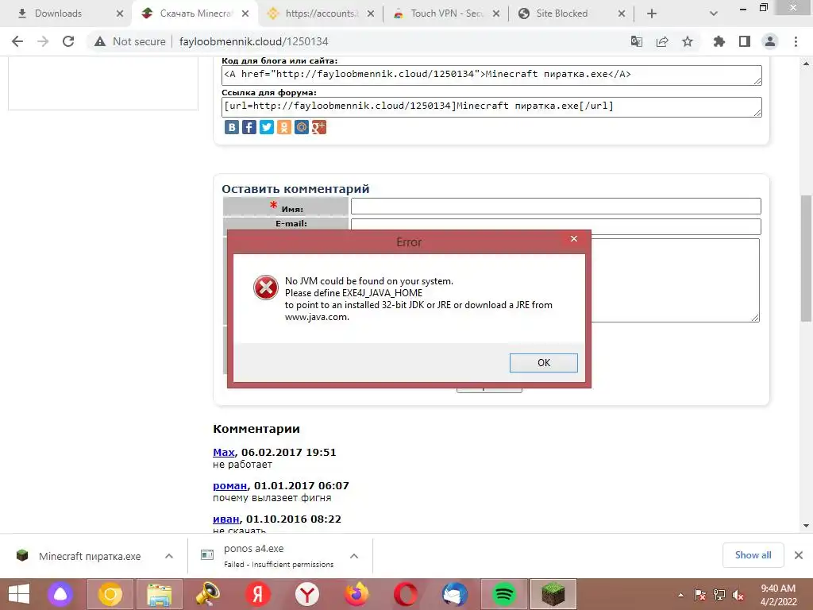Expand options for ponos a4.exe download
The image size is (813, 610).
tap(354, 556)
